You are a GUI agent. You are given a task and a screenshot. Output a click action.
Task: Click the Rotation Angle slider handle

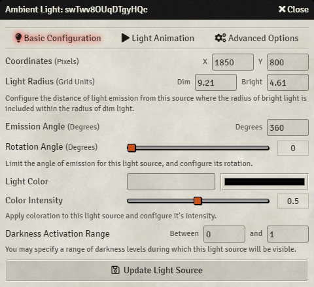(x=131, y=148)
